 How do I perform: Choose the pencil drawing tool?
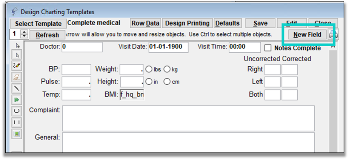17,65
